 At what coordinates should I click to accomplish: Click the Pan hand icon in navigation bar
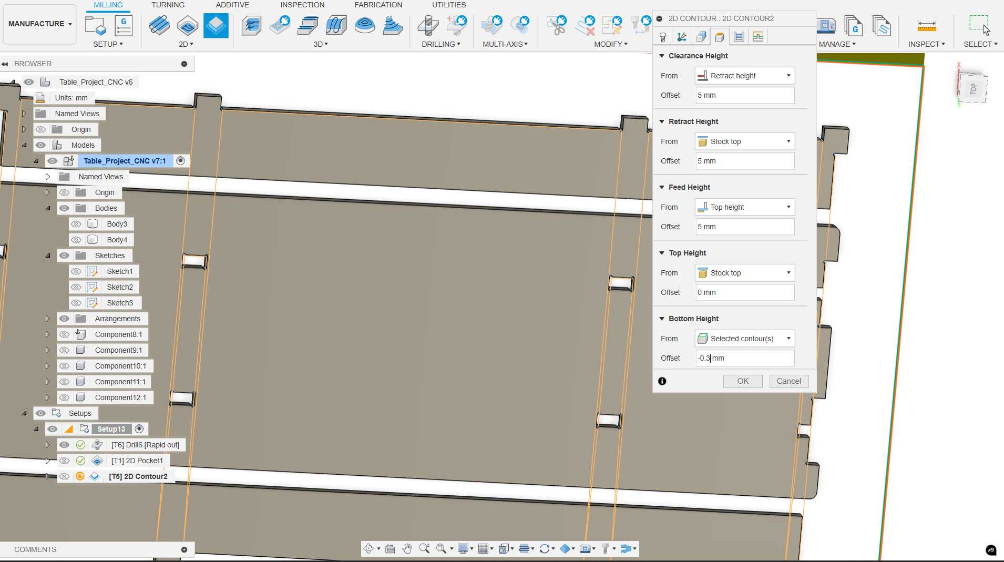click(x=407, y=549)
